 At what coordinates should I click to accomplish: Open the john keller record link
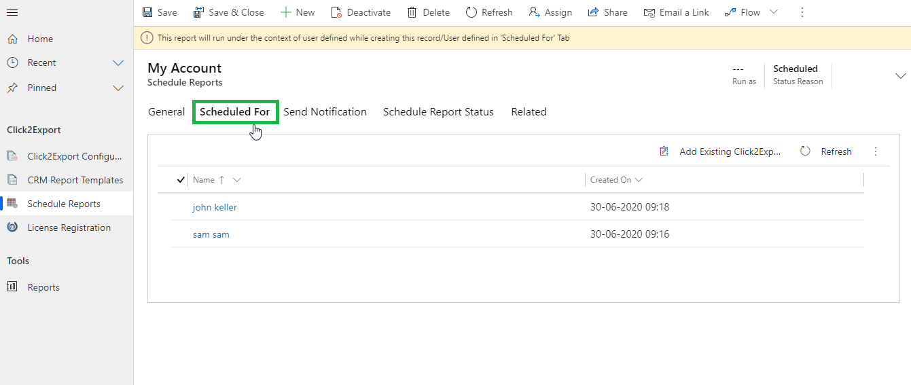coord(215,207)
